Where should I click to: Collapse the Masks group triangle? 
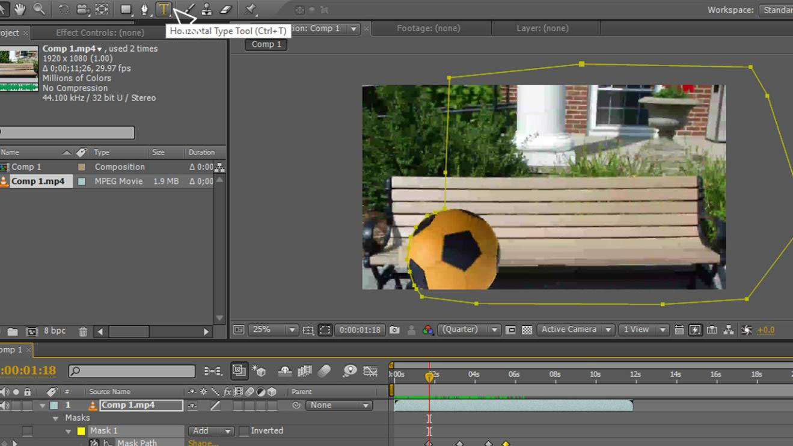(55, 418)
